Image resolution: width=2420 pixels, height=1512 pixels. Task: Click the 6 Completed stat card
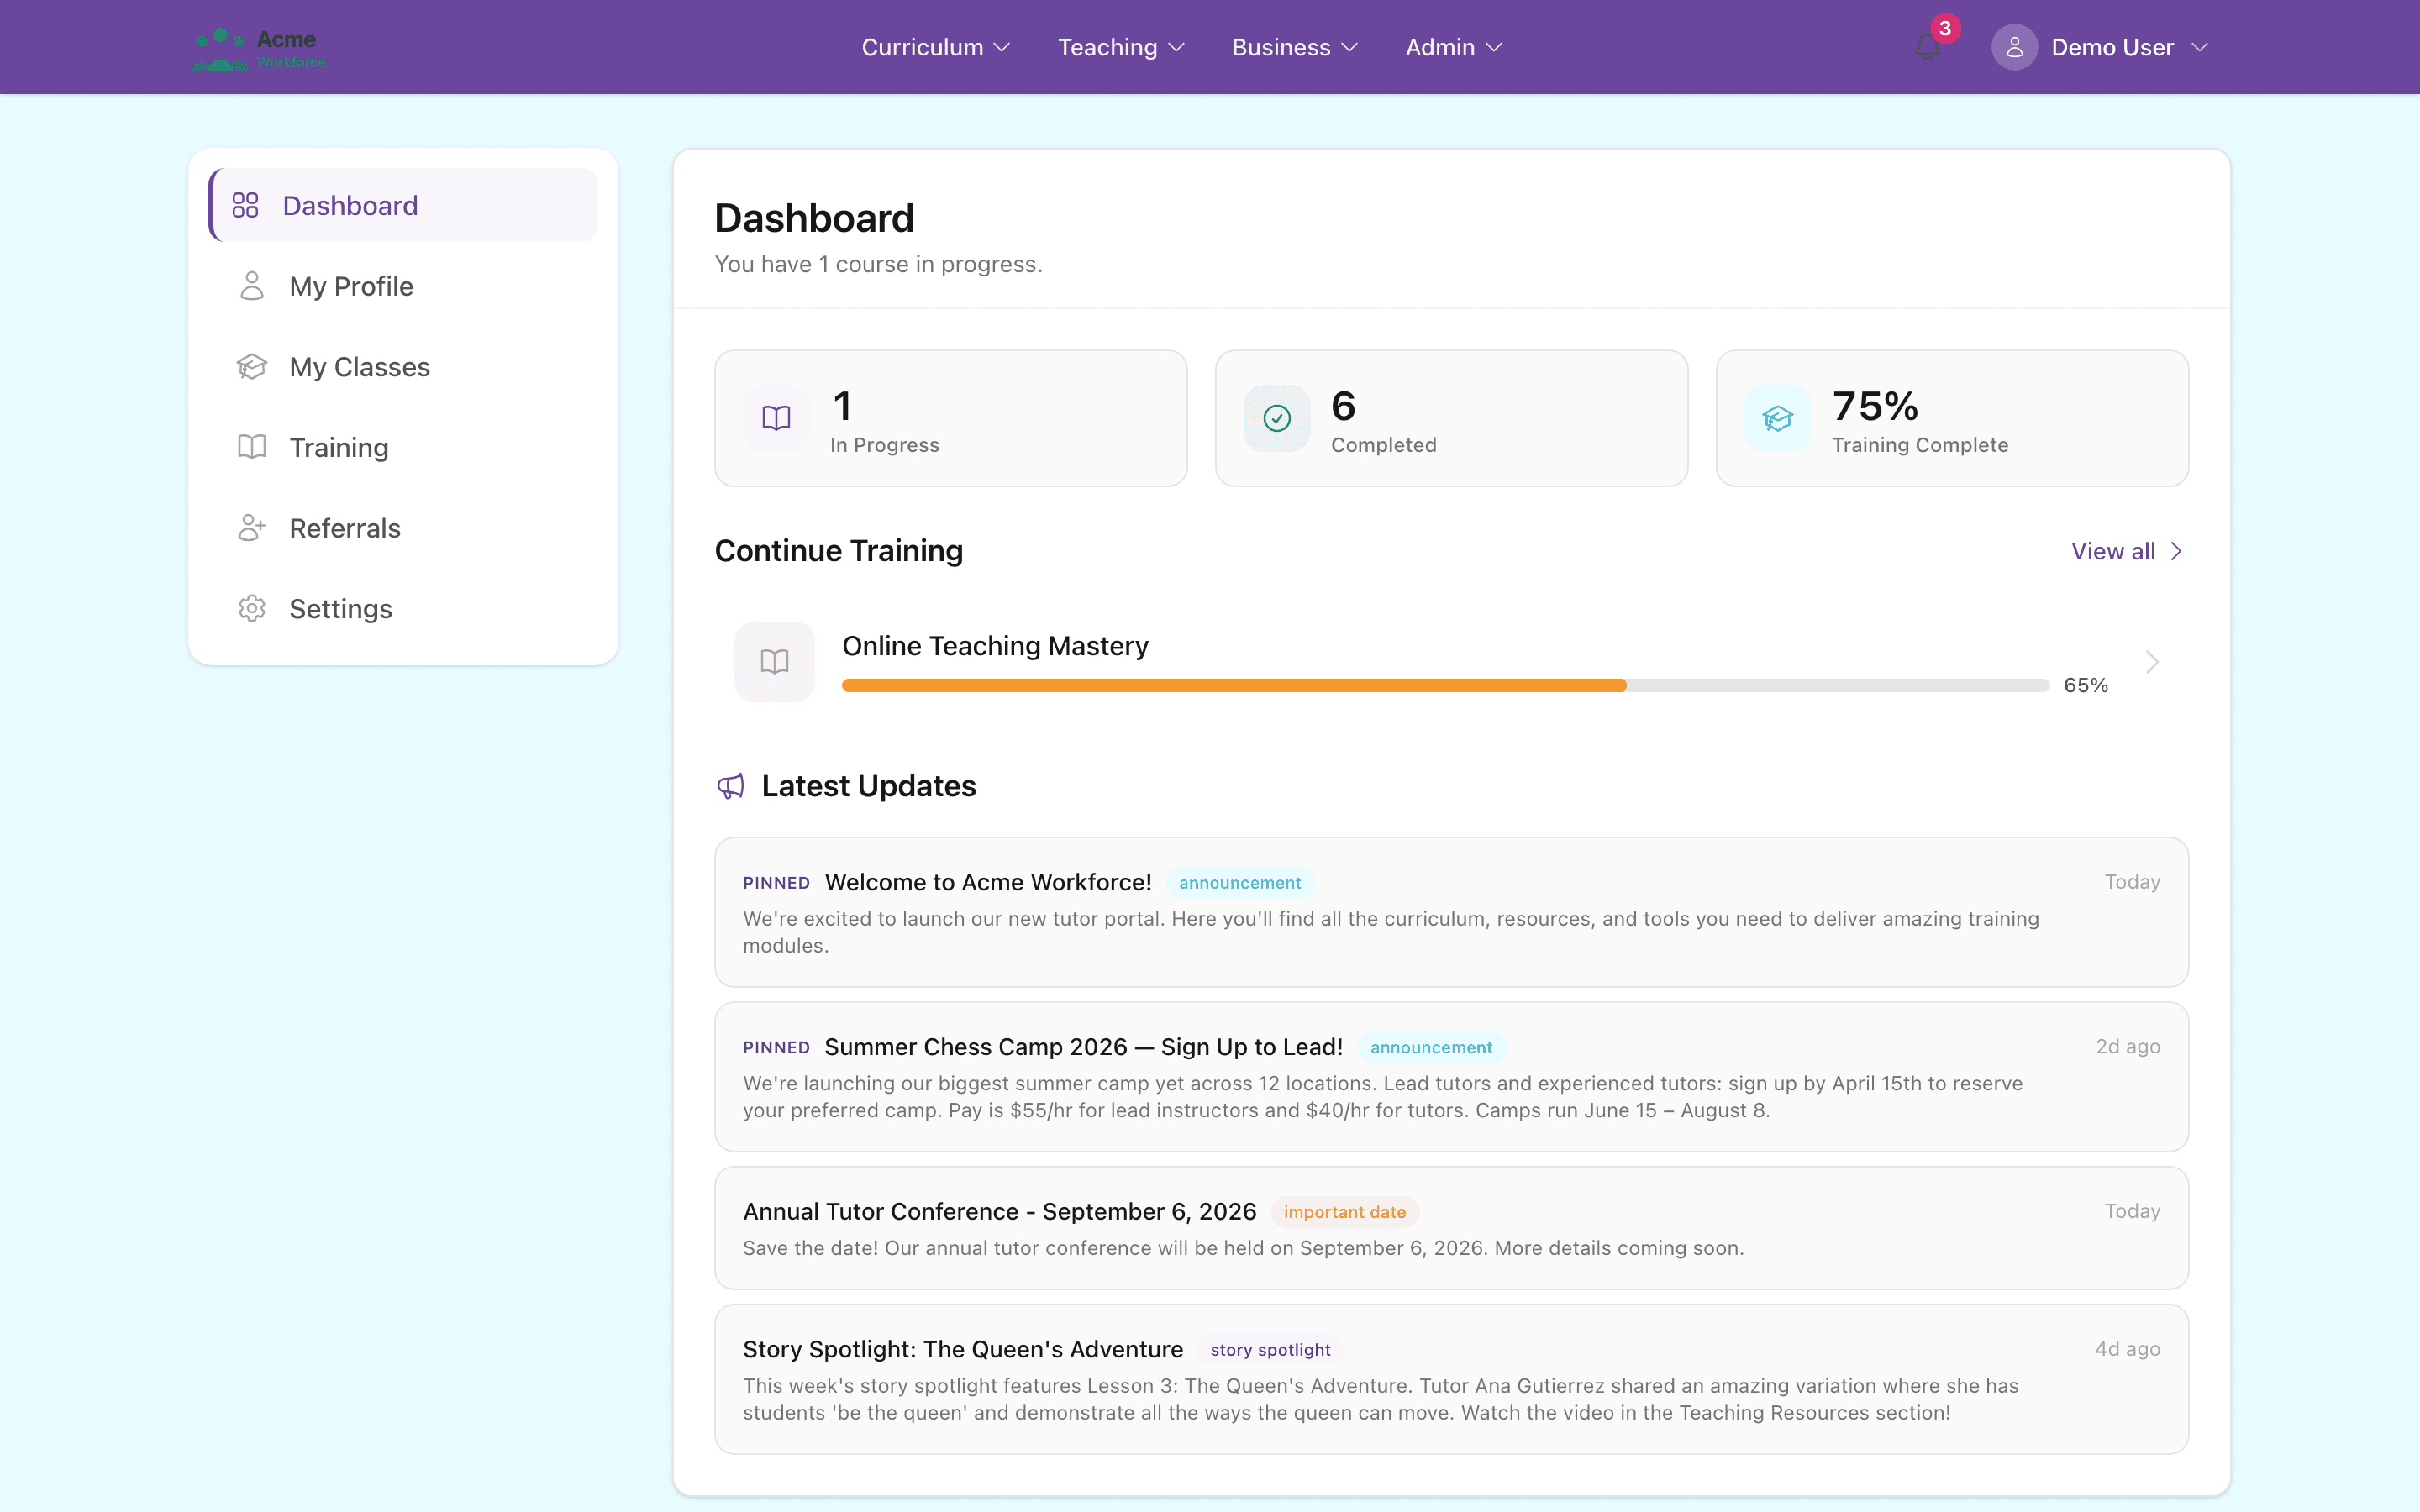1451,418
